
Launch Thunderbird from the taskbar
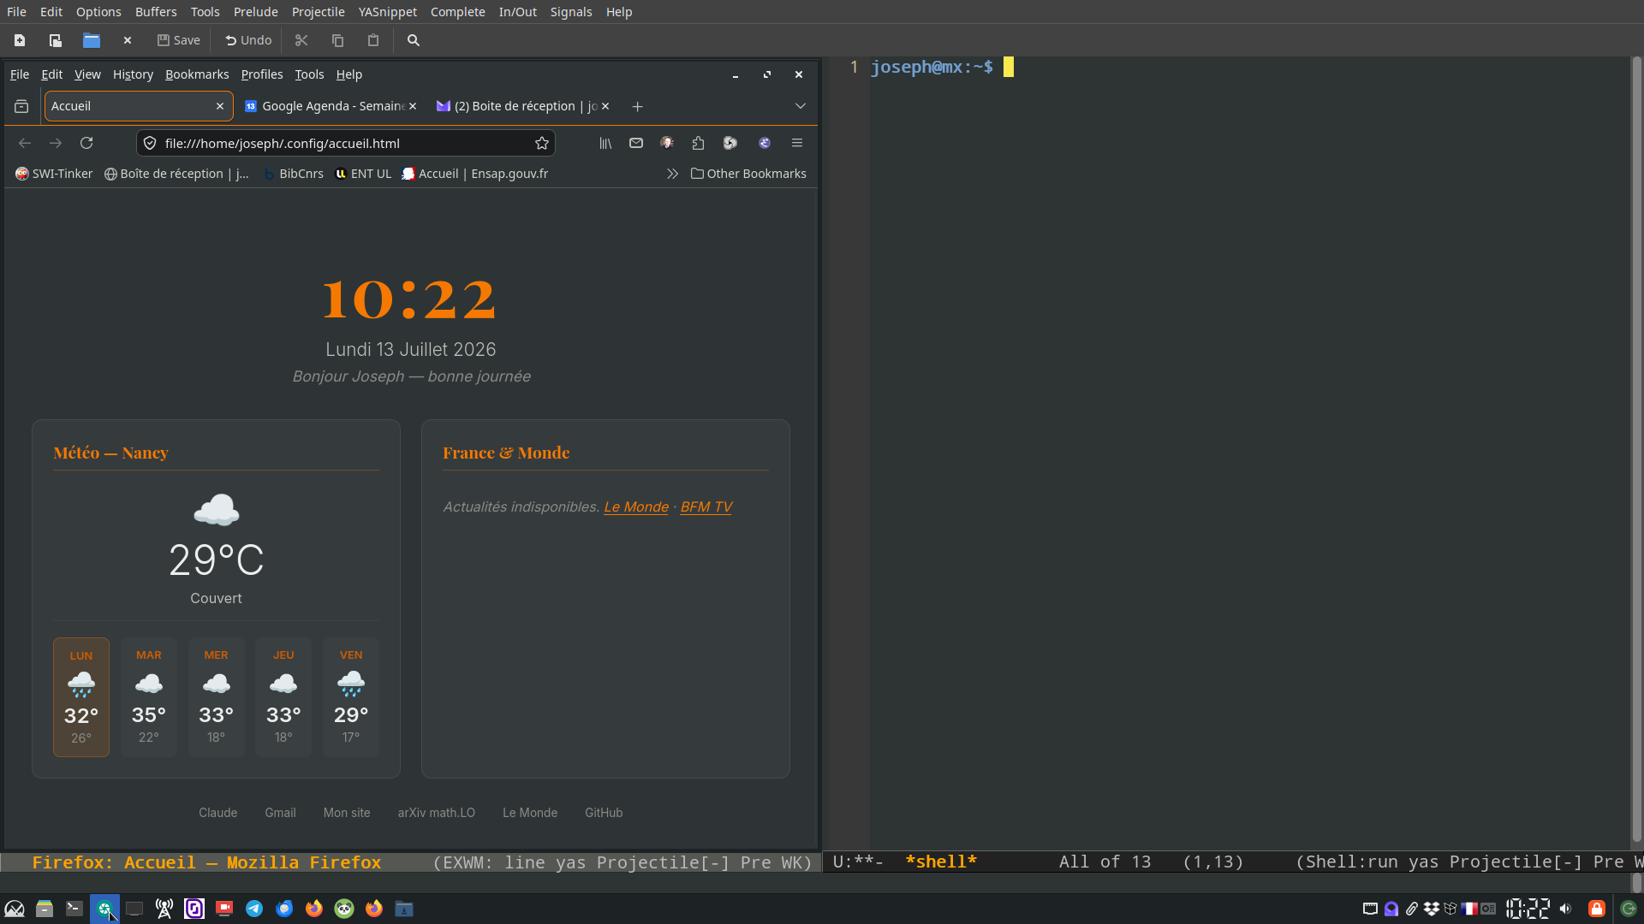click(x=284, y=909)
